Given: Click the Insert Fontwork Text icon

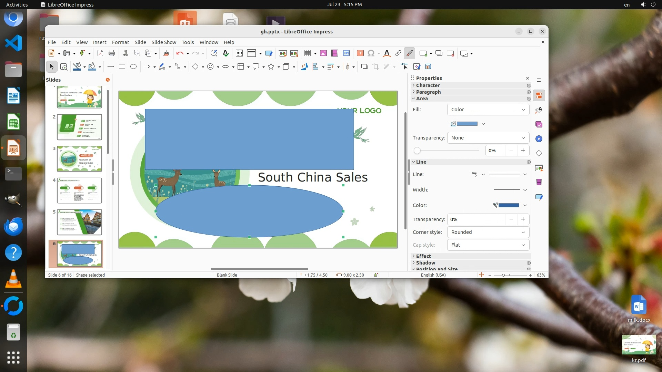Looking at the screenshot, I should coord(387,53).
